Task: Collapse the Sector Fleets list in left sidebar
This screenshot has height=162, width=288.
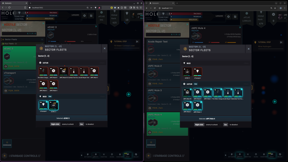Action: pyautogui.click(x=42, y=40)
